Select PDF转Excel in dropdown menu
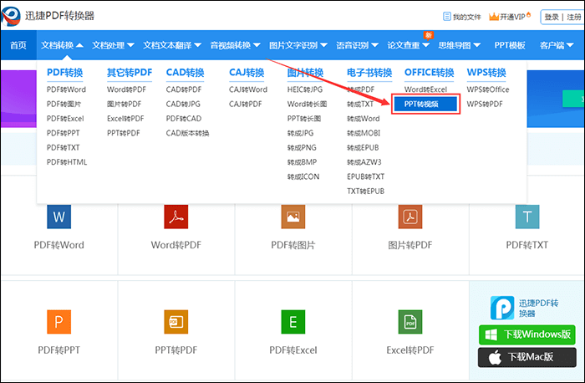Image resolution: width=585 pixels, height=383 pixels. point(65,119)
